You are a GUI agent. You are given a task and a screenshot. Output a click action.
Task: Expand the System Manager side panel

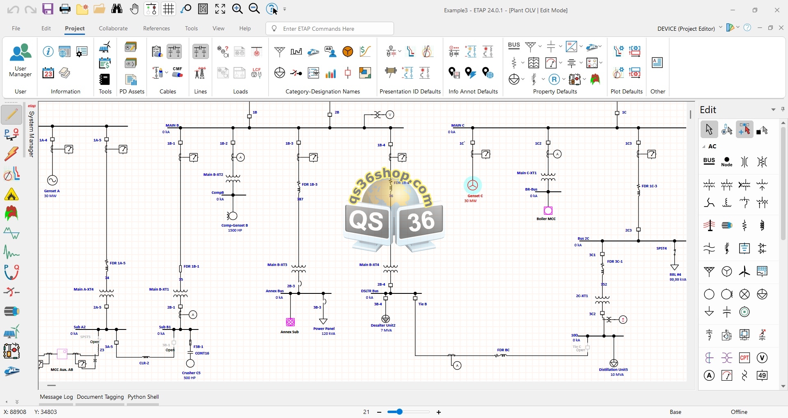pos(31,131)
